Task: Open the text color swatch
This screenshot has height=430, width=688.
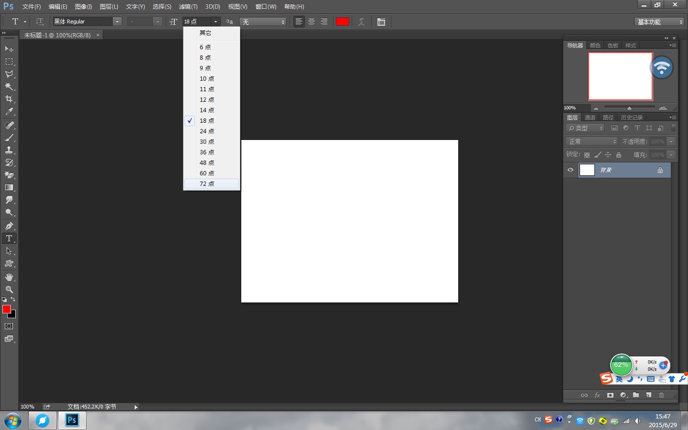Action: click(x=343, y=21)
